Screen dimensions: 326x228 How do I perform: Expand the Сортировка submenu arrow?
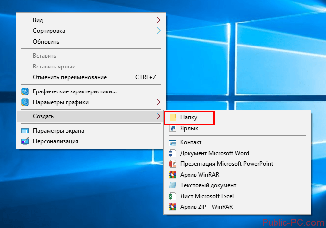(x=159, y=31)
